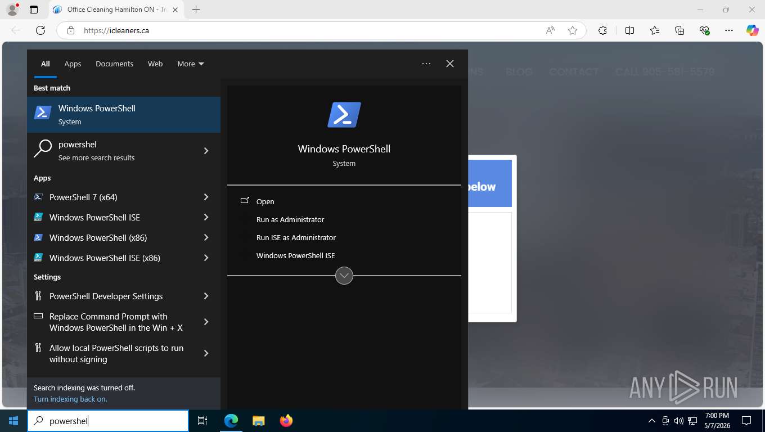Add page to favorites star icon

pyautogui.click(x=573, y=30)
